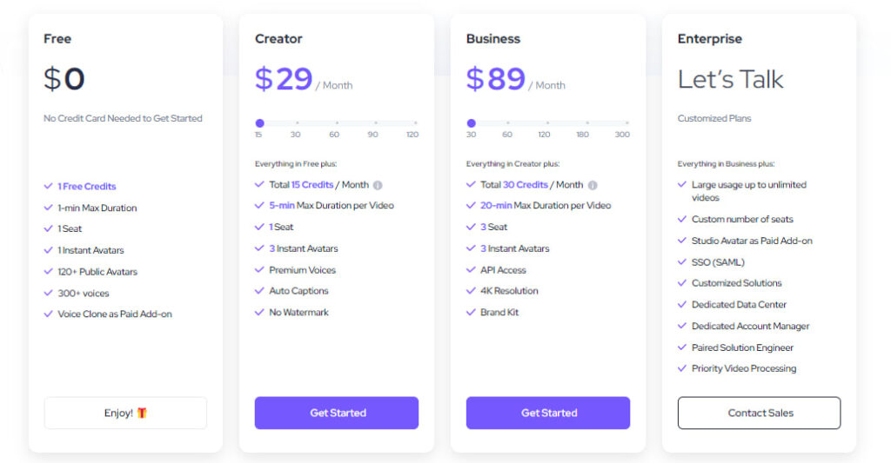Click Get Started under Creator plan
This screenshot has height=463, width=891.
tap(337, 413)
